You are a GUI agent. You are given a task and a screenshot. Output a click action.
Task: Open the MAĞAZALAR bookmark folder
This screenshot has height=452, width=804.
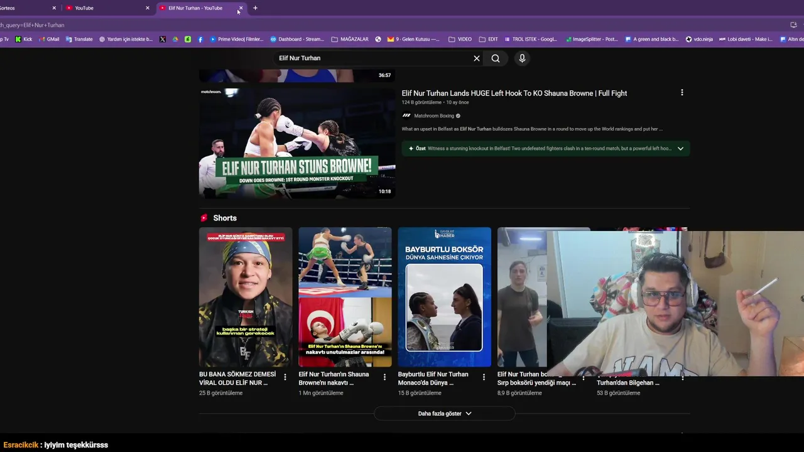pyautogui.click(x=350, y=39)
